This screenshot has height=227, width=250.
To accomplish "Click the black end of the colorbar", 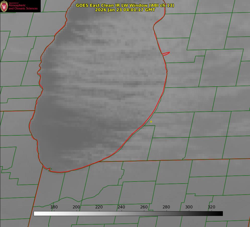I will click(x=221, y=213).
